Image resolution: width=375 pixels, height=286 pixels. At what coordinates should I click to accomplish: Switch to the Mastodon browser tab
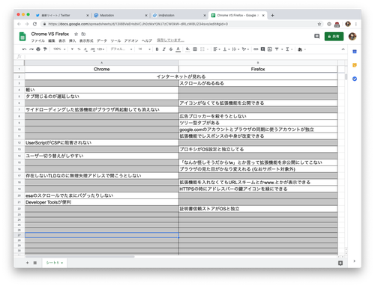[x=121, y=15]
